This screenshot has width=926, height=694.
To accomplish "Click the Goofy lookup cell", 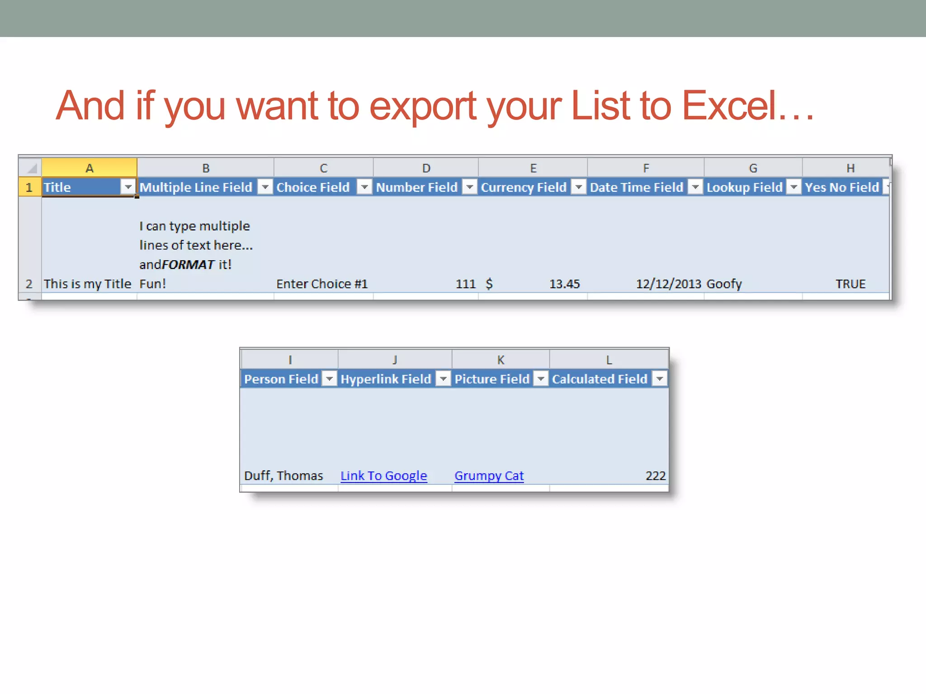I will click(x=753, y=244).
